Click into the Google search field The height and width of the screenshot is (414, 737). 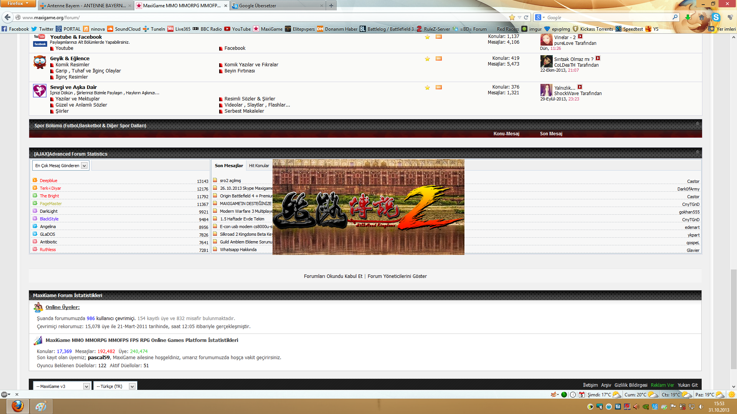coord(608,17)
